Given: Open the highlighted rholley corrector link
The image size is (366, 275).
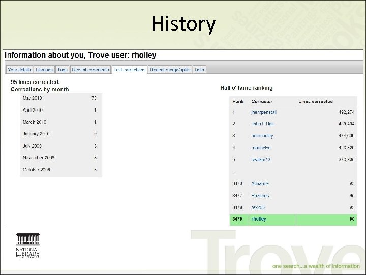Looking at the screenshot, I should [259, 219].
